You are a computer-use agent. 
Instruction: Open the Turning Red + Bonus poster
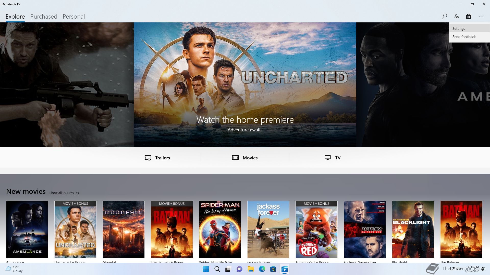pyautogui.click(x=316, y=229)
